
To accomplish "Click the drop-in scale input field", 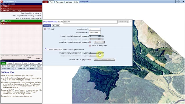I will point(95,29).
